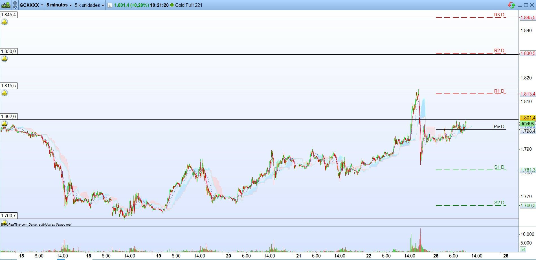Click the alert bell below 1.760,7
The width and height of the screenshot is (536, 260).
click(5, 223)
